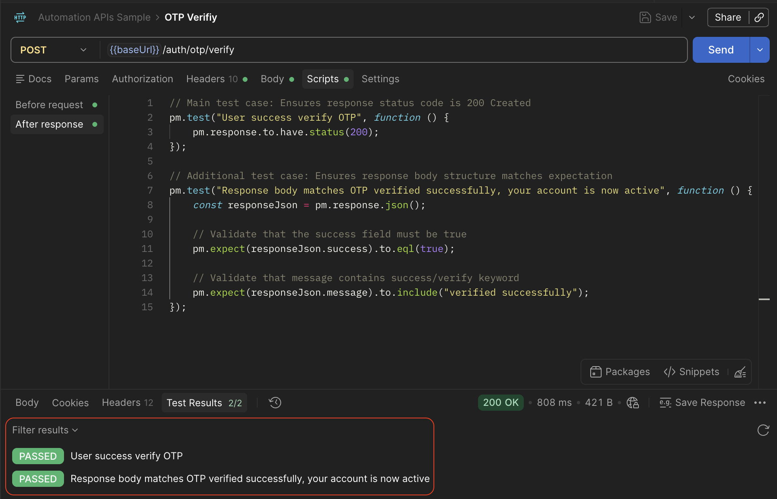This screenshot has height=499, width=777.
Task: Select the Before request script
Action: (x=57, y=105)
